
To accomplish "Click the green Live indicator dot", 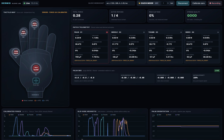I will [24, 3].
